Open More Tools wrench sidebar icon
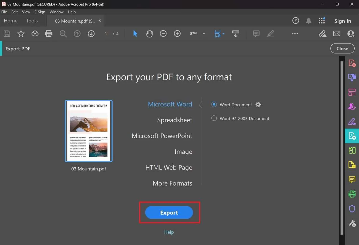359x245 pixels. point(352,223)
